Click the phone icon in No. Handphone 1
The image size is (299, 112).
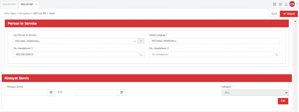(141, 55)
